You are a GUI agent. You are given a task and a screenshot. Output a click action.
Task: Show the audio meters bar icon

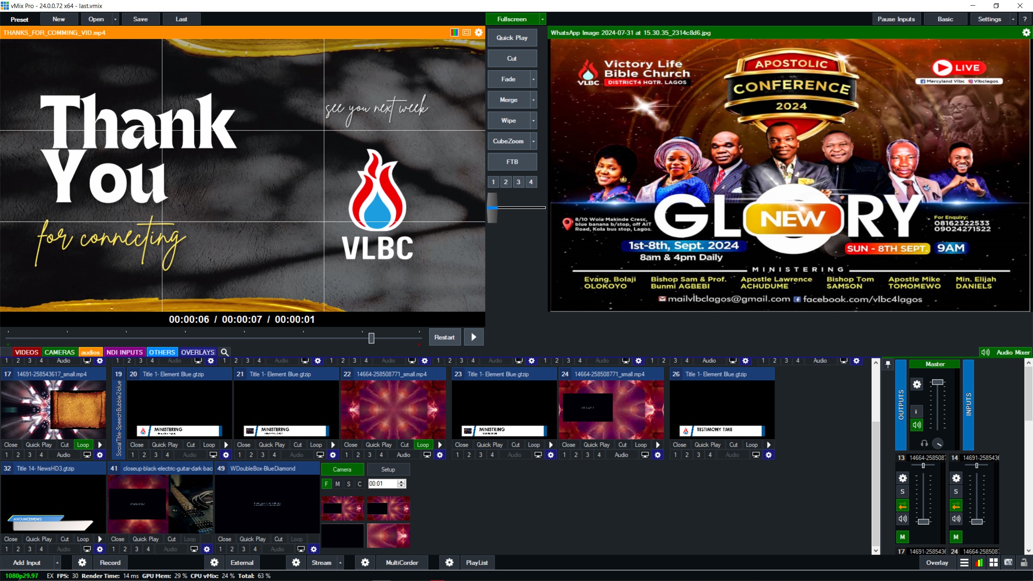(979, 562)
